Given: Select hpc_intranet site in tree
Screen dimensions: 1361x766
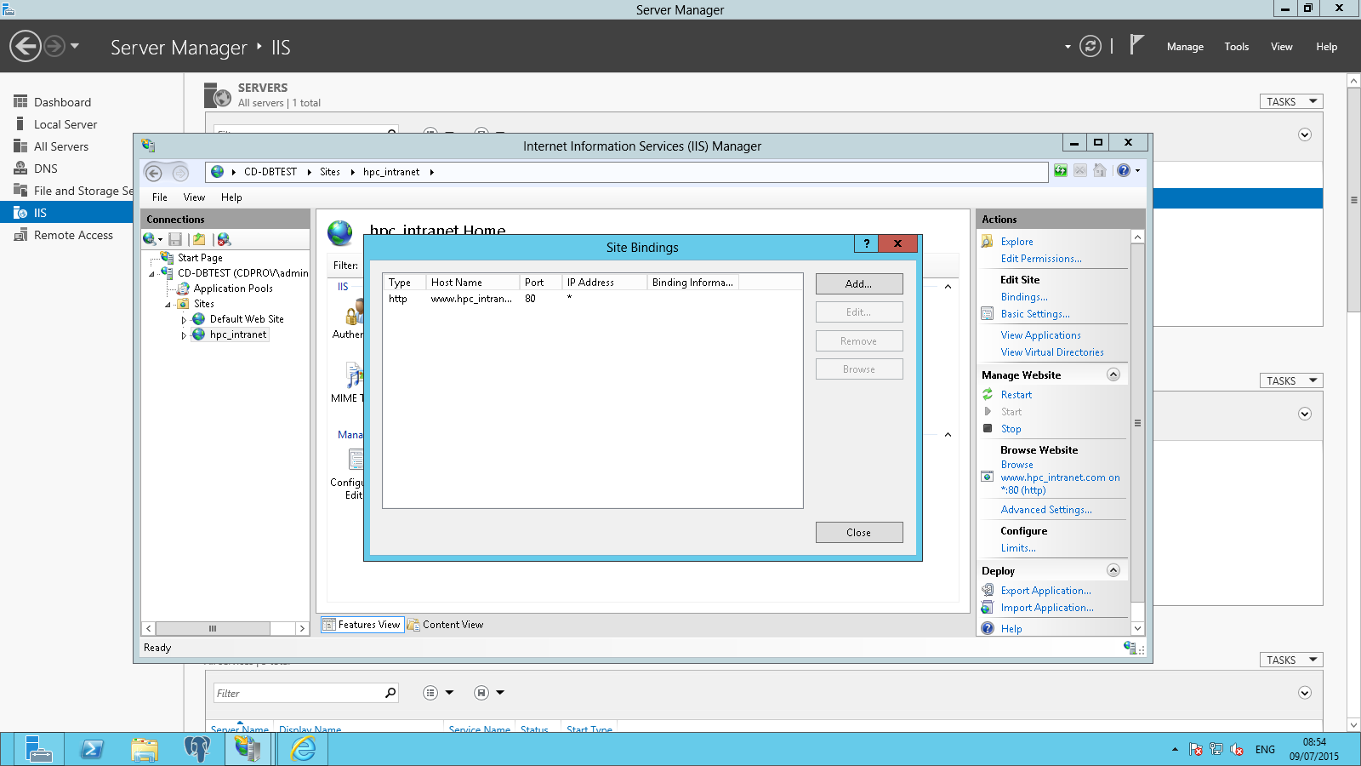Looking at the screenshot, I should [238, 334].
